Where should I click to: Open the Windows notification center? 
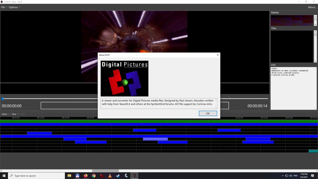click(313, 176)
